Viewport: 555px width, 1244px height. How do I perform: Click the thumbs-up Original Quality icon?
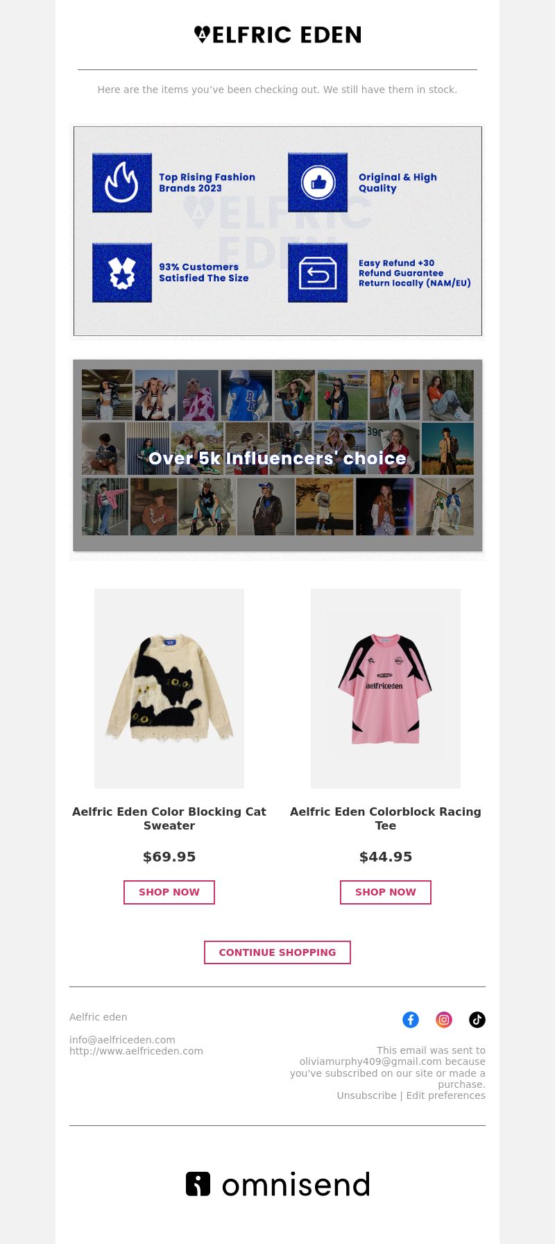(x=318, y=183)
